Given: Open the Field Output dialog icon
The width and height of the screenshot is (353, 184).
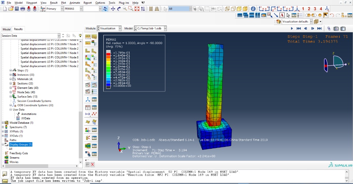Looking at the screenshot, I should 43,9.
